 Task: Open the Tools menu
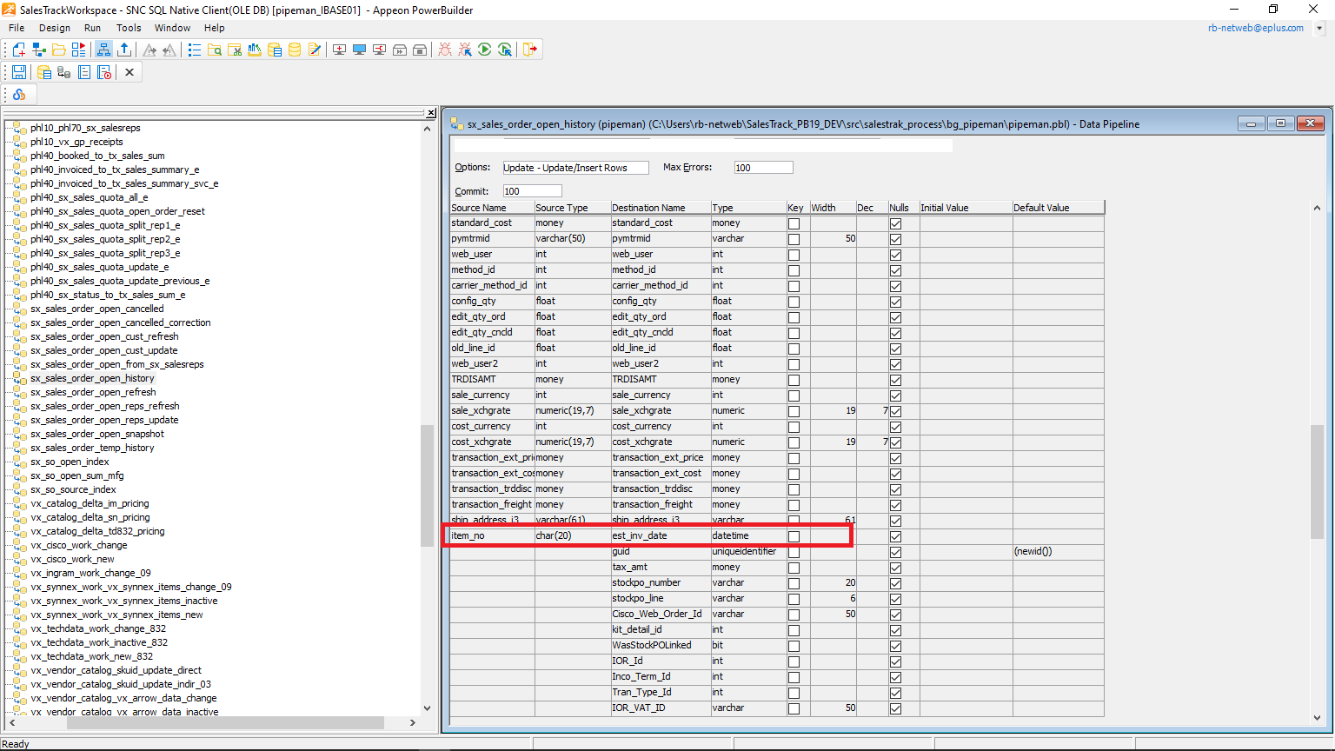[x=129, y=28]
